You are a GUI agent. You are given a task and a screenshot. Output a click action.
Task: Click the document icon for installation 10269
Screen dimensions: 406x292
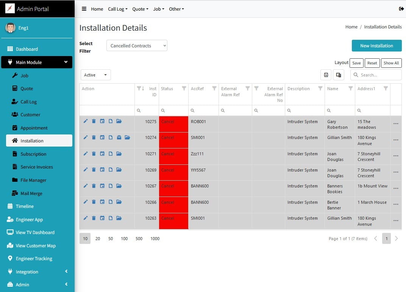click(x=111, y=170)
